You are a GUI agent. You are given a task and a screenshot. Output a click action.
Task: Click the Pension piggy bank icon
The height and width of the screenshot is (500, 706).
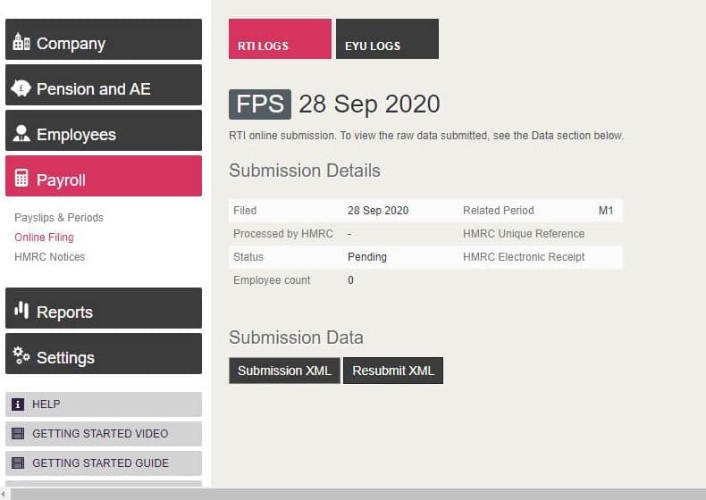click(x=21, y=88)
